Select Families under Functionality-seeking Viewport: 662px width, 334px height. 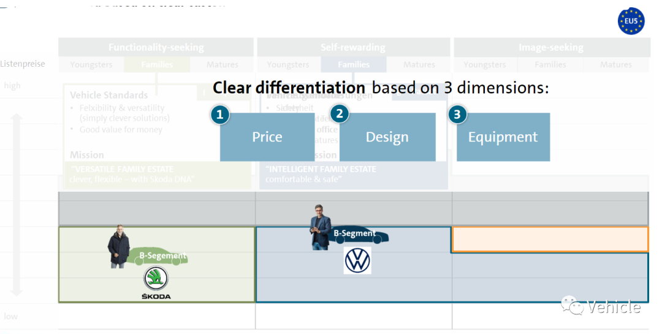coord(157,64)
